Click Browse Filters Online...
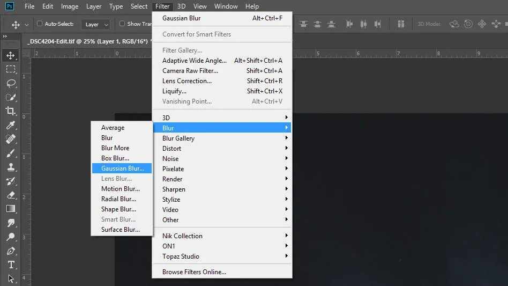Image resolution: width=508 pixels, height=286 pixels. pos(194,272)
